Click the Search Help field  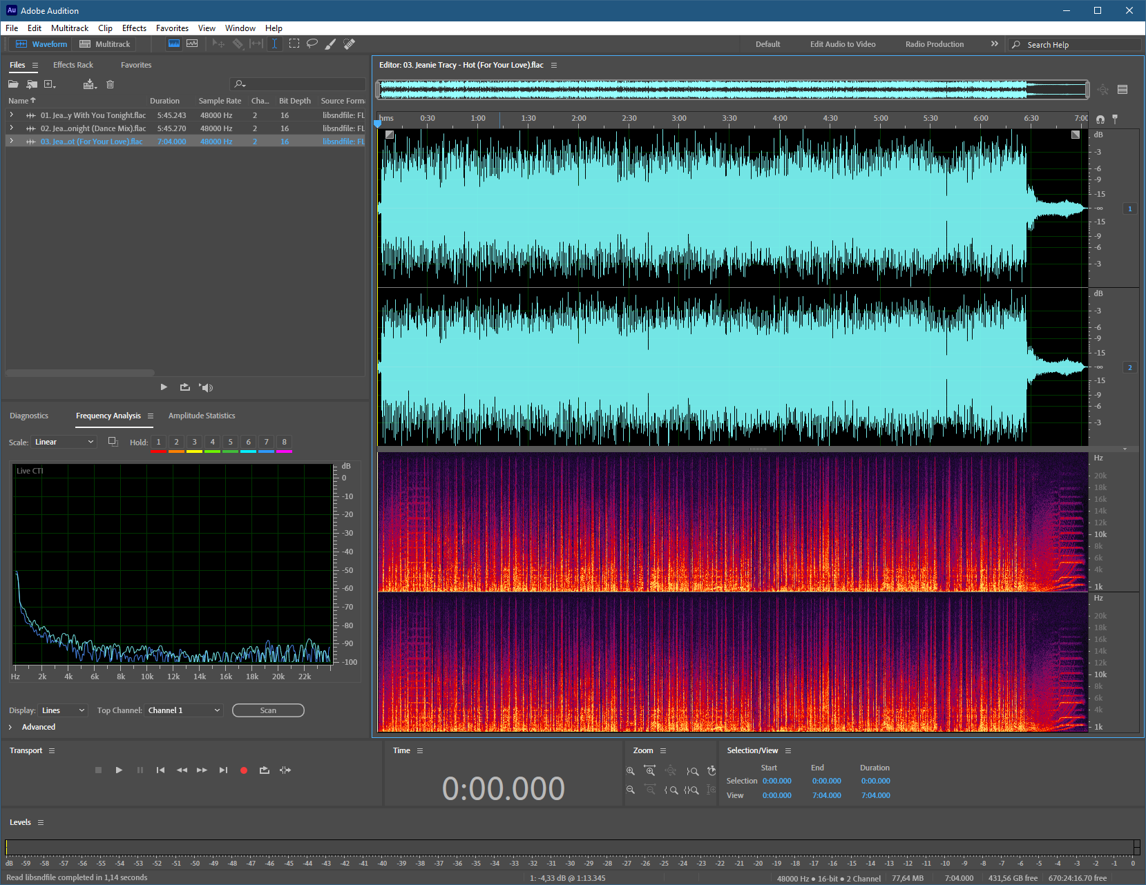1074,44
